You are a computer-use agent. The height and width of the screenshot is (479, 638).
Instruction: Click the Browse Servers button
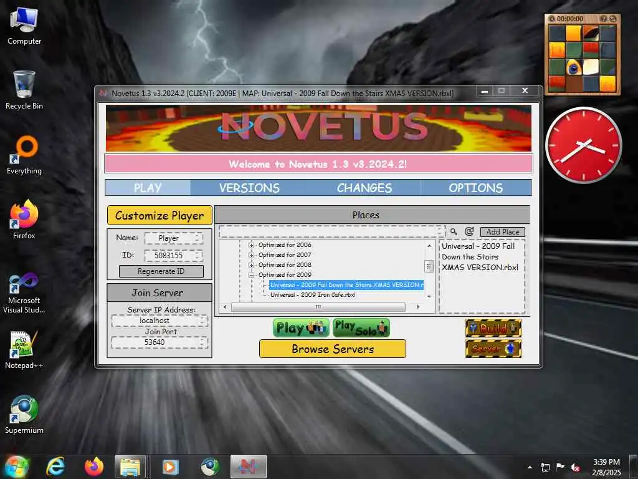(x=333, y=349)
